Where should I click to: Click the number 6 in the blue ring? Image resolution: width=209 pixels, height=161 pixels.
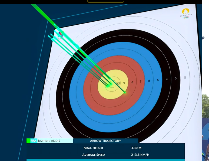(x=149, y=81)
